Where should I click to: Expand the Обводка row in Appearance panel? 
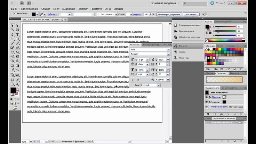[210, 97]
